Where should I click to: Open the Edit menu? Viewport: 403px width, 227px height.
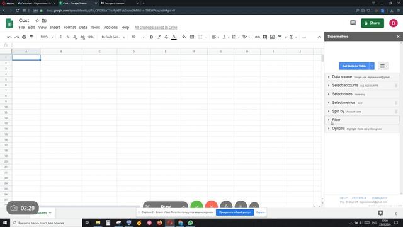[31, 28]
